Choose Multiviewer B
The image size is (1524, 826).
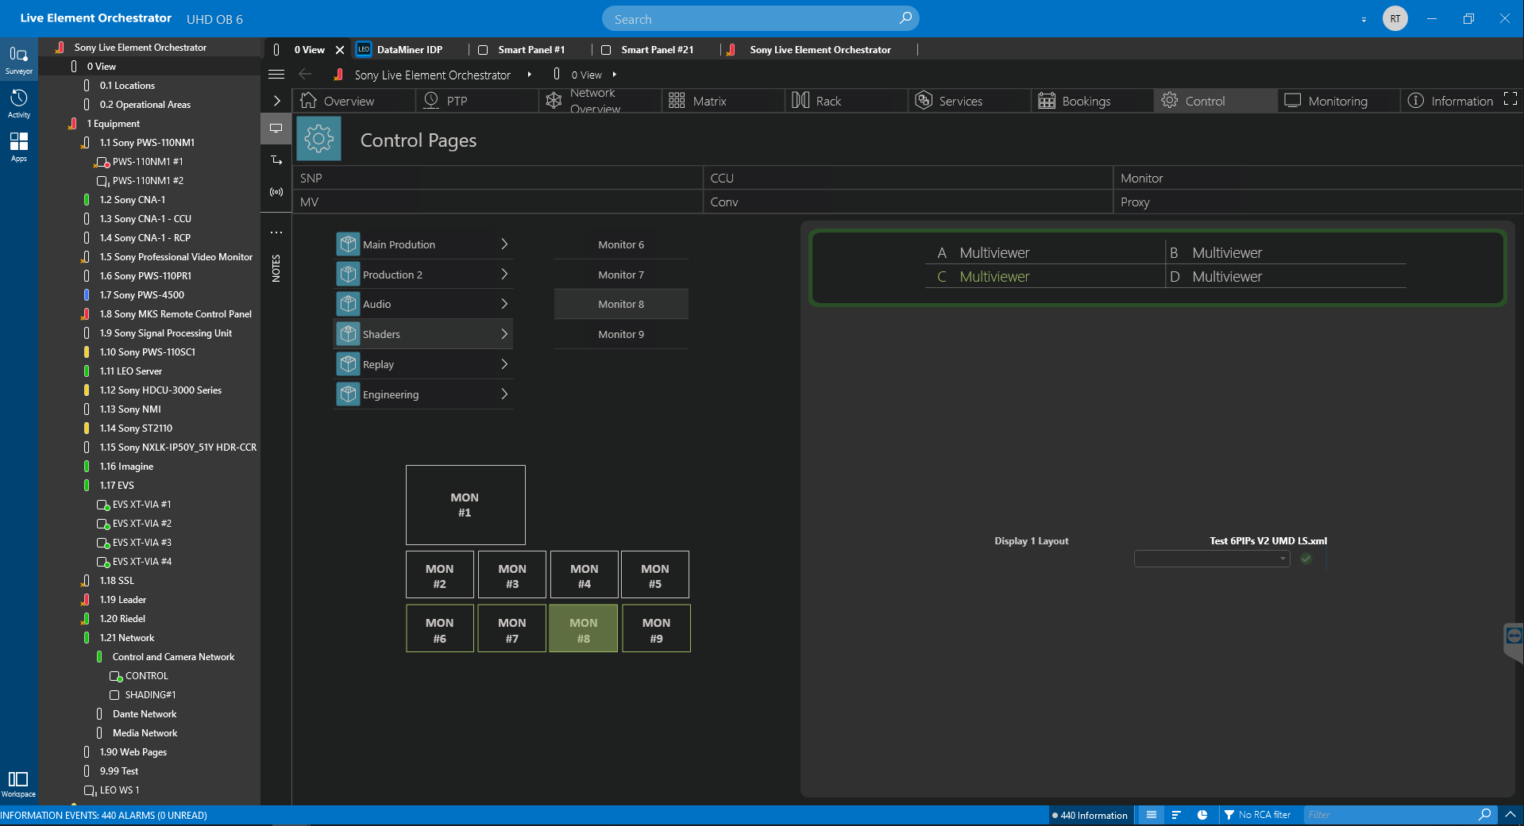(1286, 252)
